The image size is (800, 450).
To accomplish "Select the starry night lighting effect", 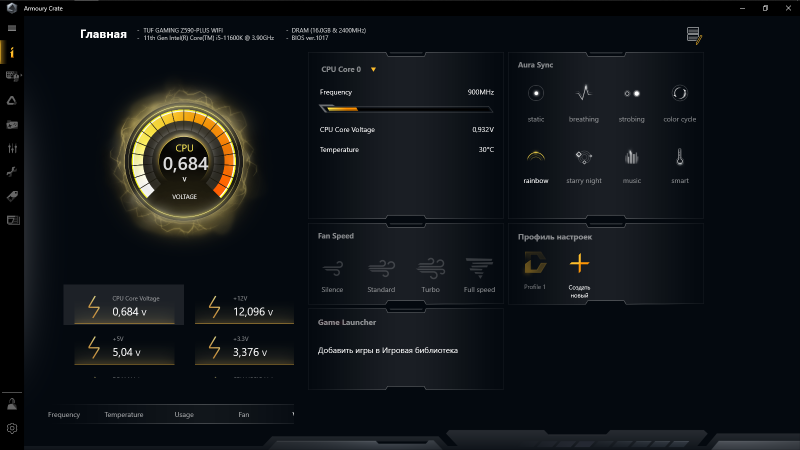I will (x=583, y=165).
